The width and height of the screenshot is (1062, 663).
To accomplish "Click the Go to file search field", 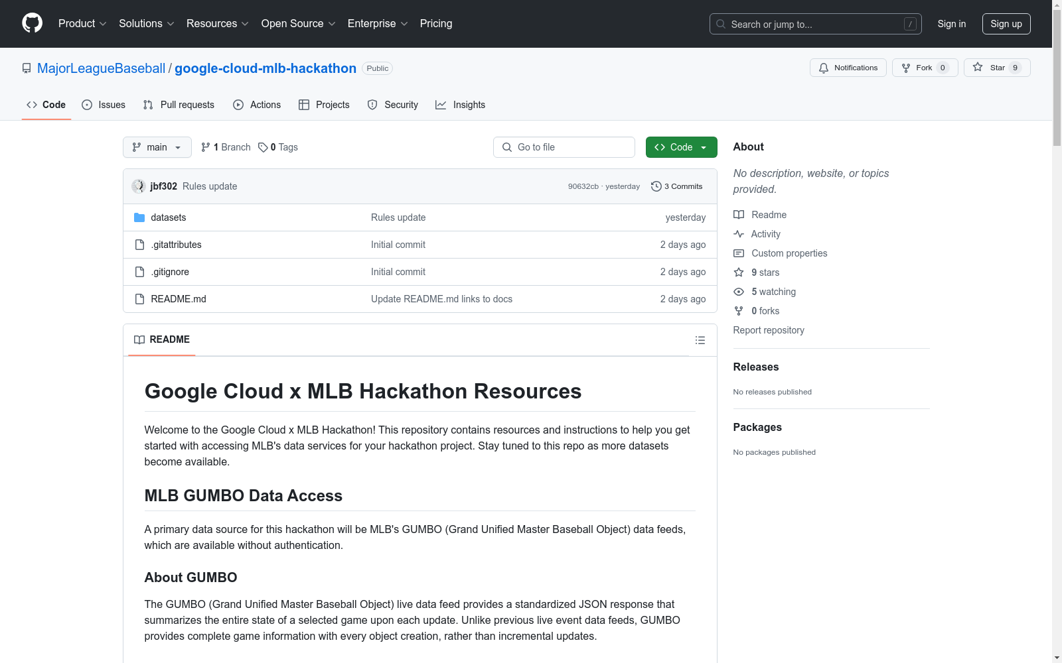I will [564, 147].
